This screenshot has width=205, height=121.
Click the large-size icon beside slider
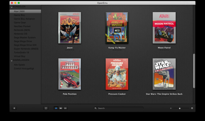coord(192,108)
